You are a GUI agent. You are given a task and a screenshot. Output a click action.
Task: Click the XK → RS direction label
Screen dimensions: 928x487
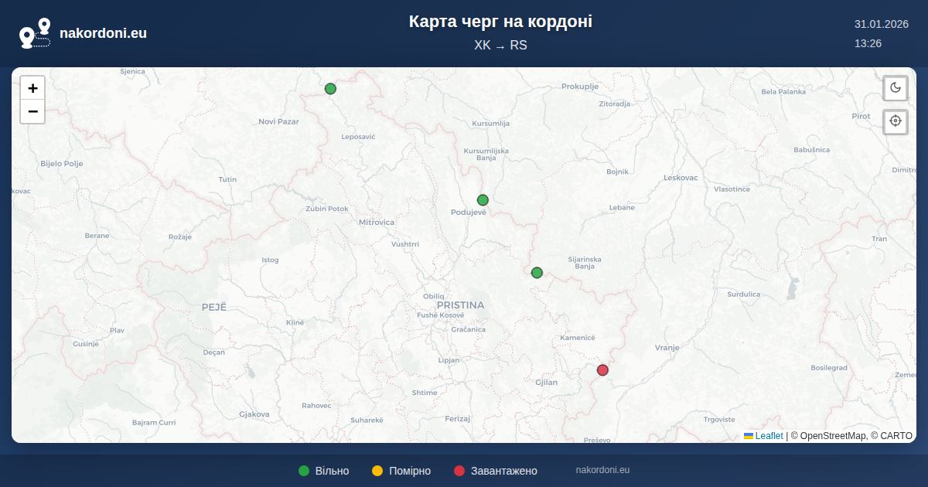point(500,45)
